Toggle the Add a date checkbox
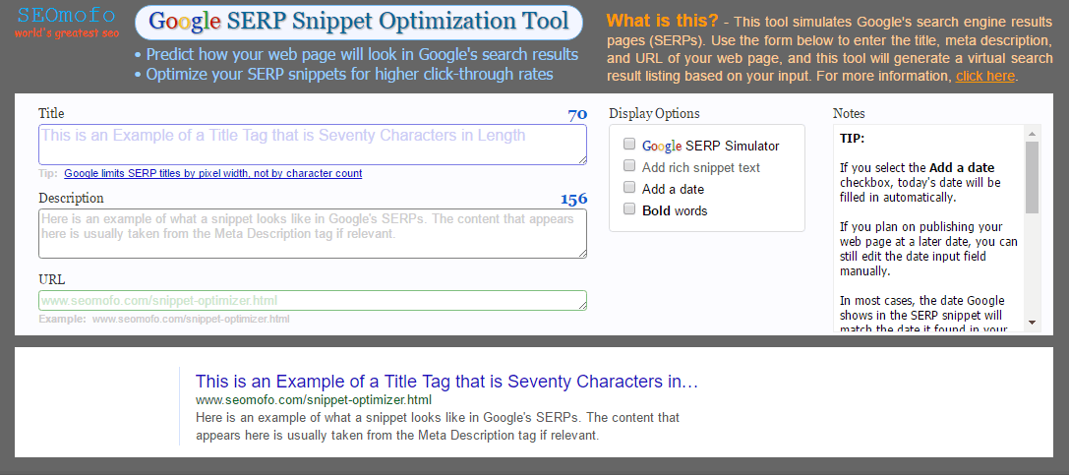This screenshot has height=475, width=1069. point(629,188)
